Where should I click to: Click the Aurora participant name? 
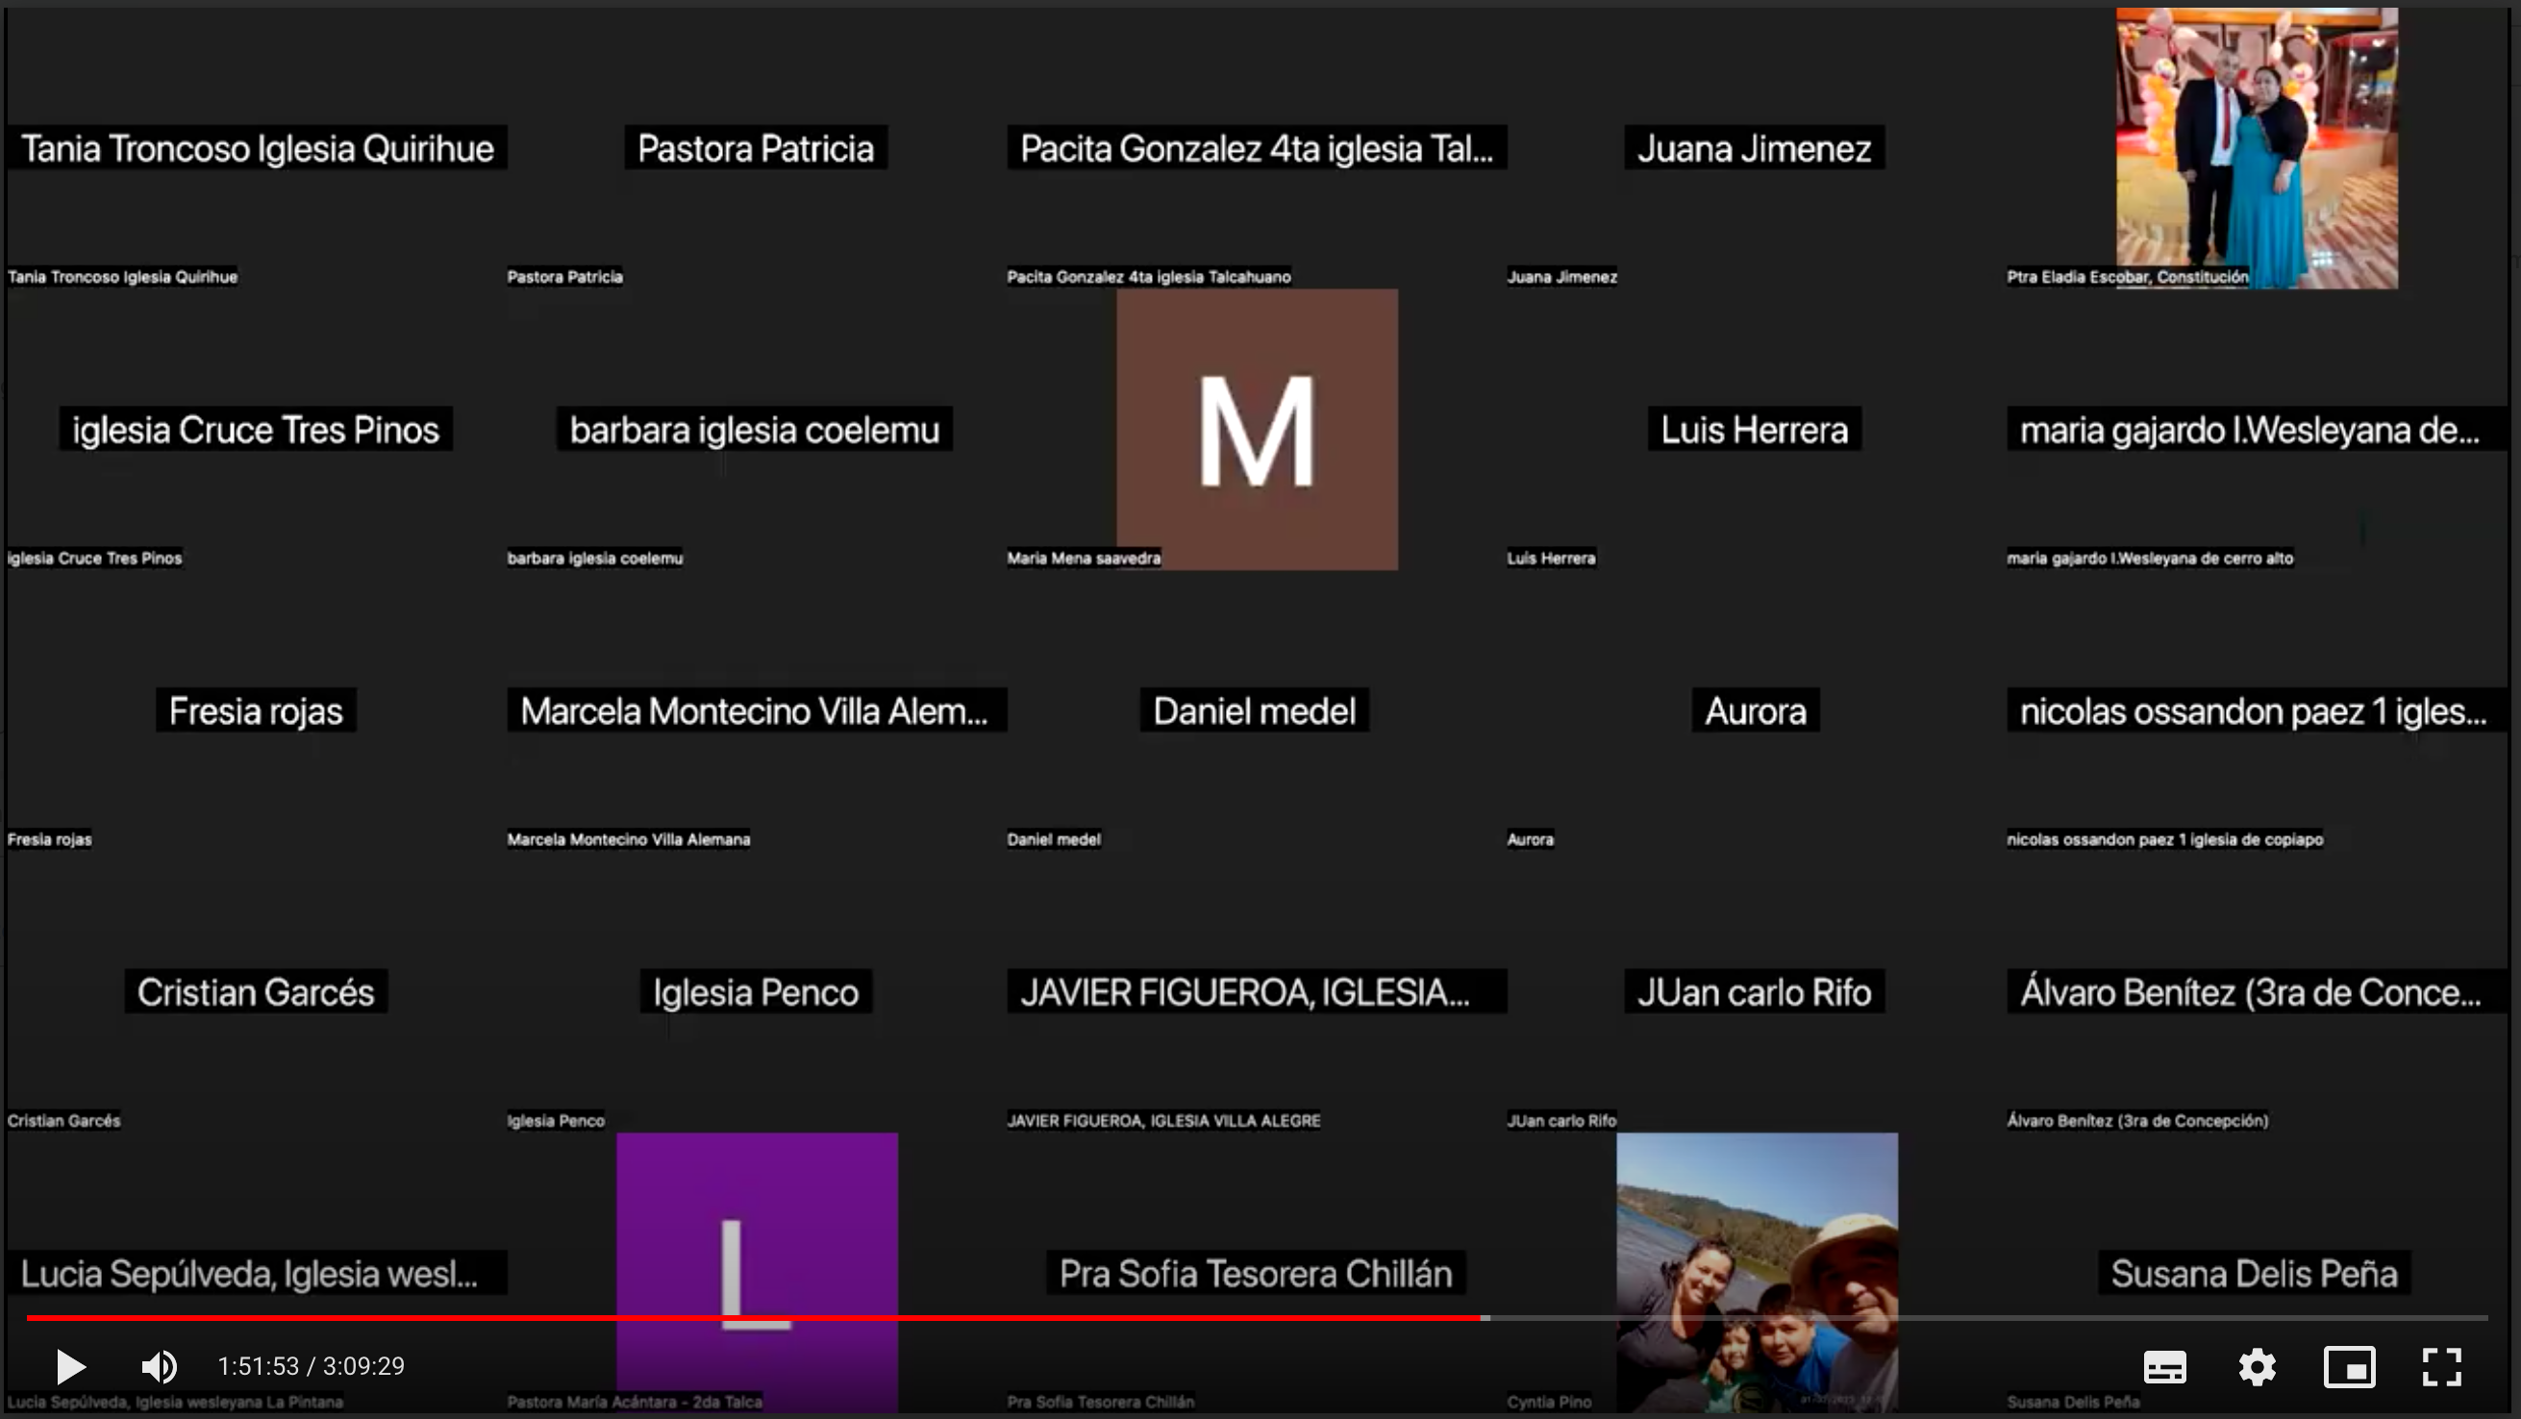coord(1756,711)
